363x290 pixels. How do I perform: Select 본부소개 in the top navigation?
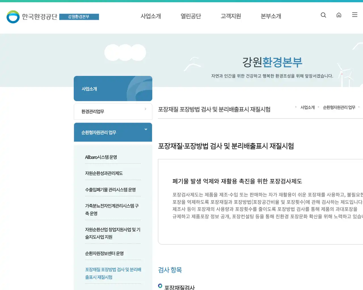(x=271, y=16)
